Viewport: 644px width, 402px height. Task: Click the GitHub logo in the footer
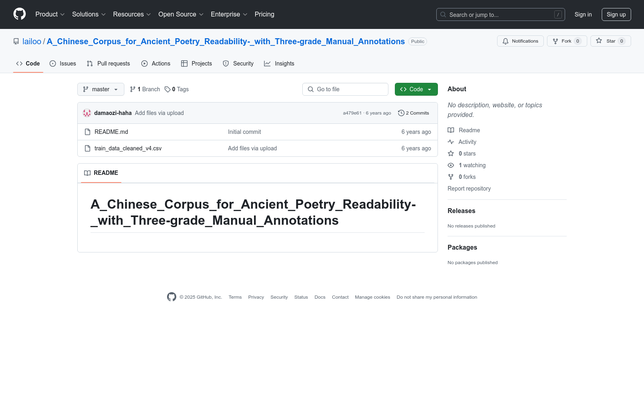click(171, 297)
